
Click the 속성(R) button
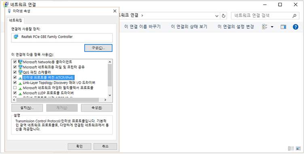pyautogui.click(x=97, y=108)
